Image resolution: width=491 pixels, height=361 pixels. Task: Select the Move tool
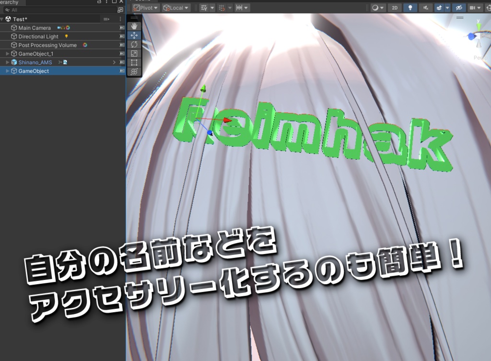(134, 35)
